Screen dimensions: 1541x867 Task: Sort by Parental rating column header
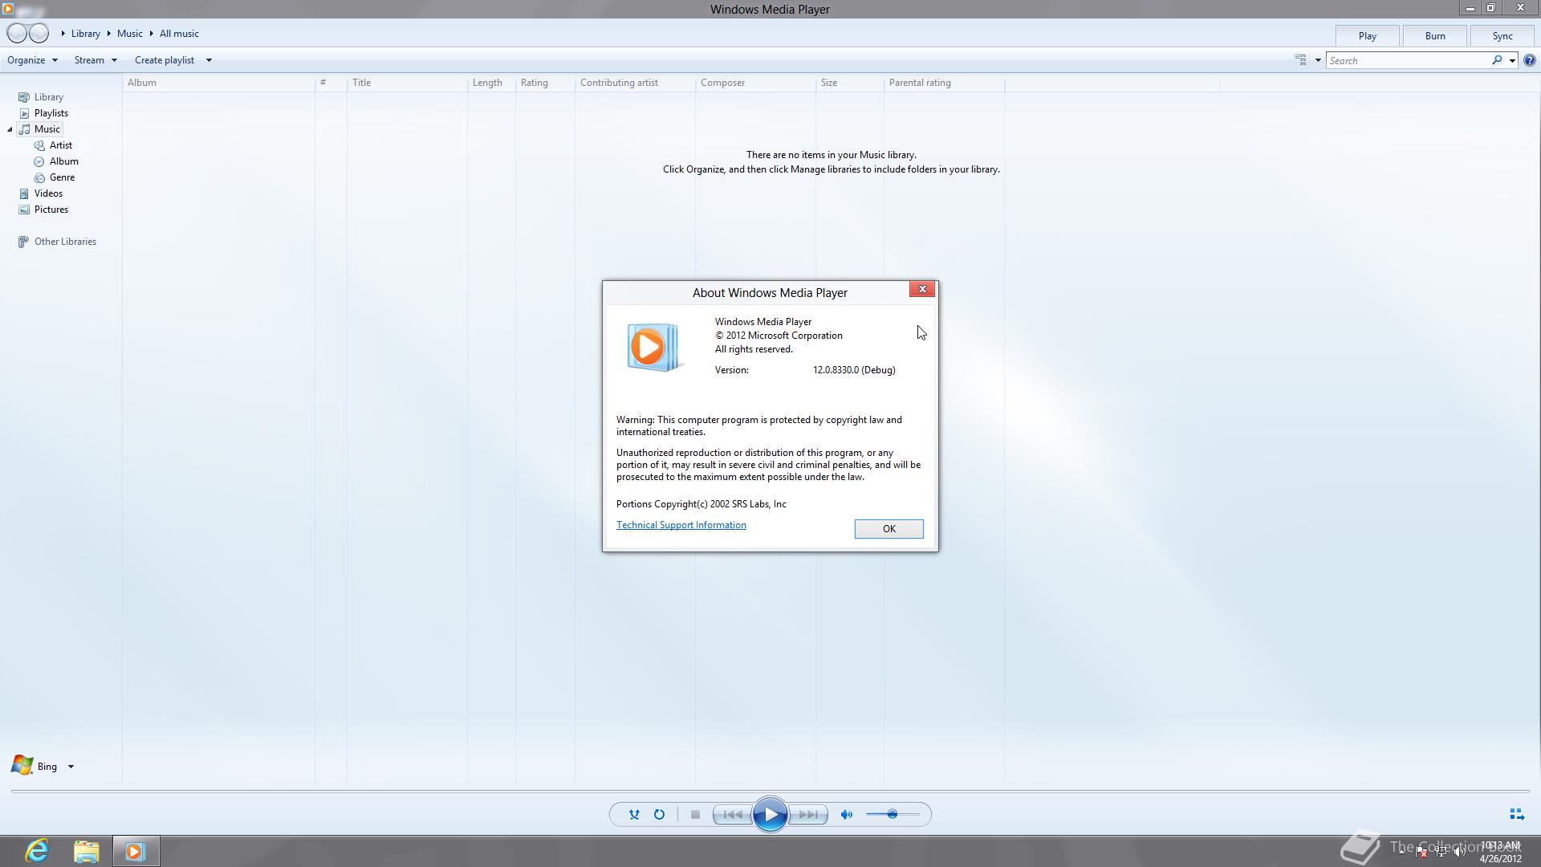pyautogui.click(x=944, y=83)
